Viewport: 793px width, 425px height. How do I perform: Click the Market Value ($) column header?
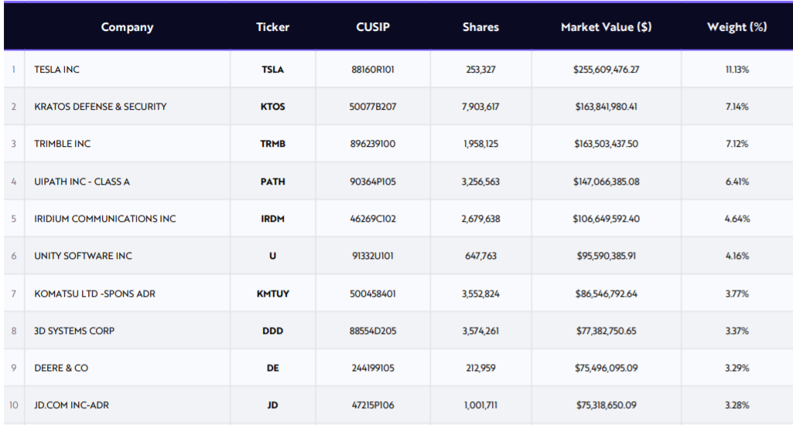(606, 27)
